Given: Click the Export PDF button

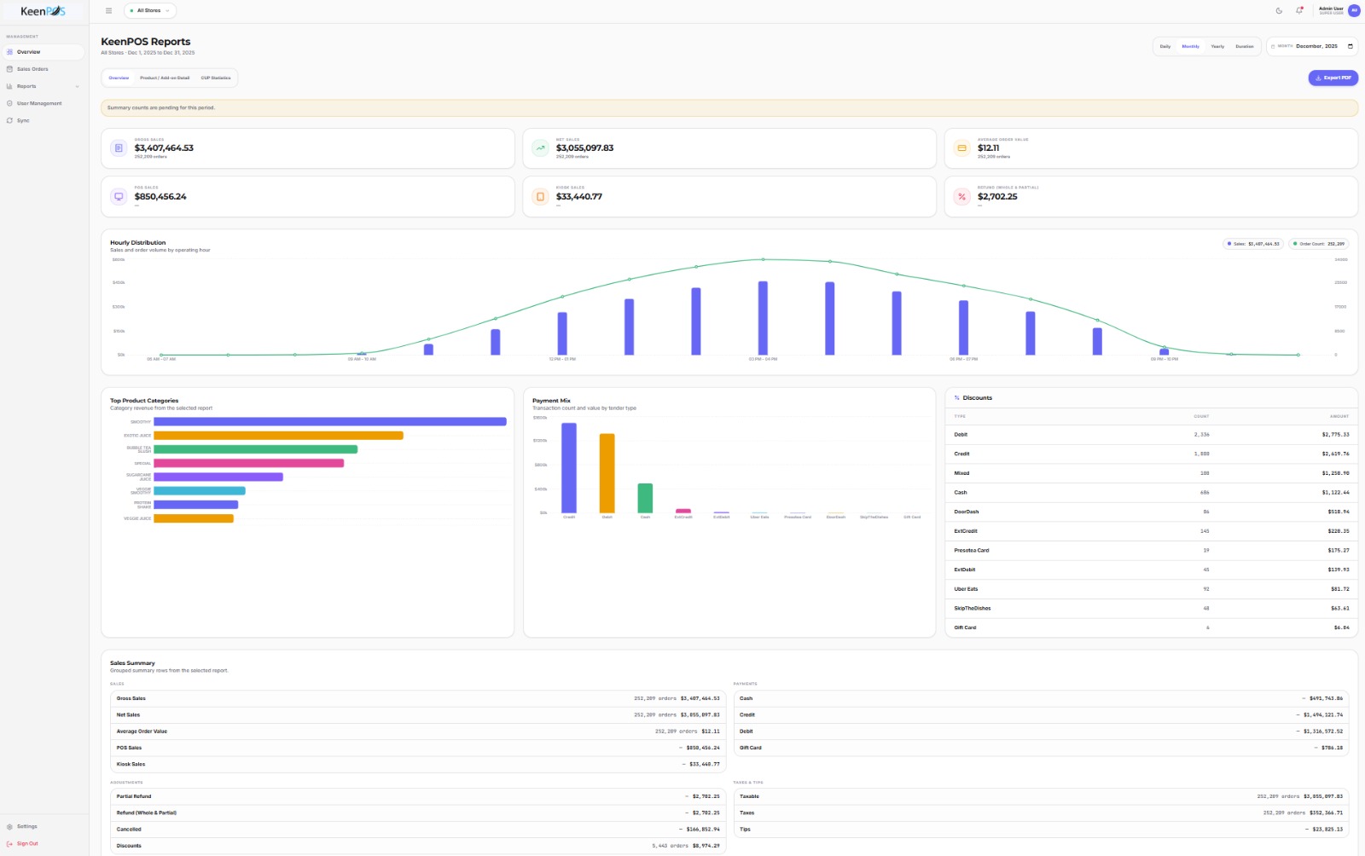Looking at the screenshot, I should tap(1333, 78).
